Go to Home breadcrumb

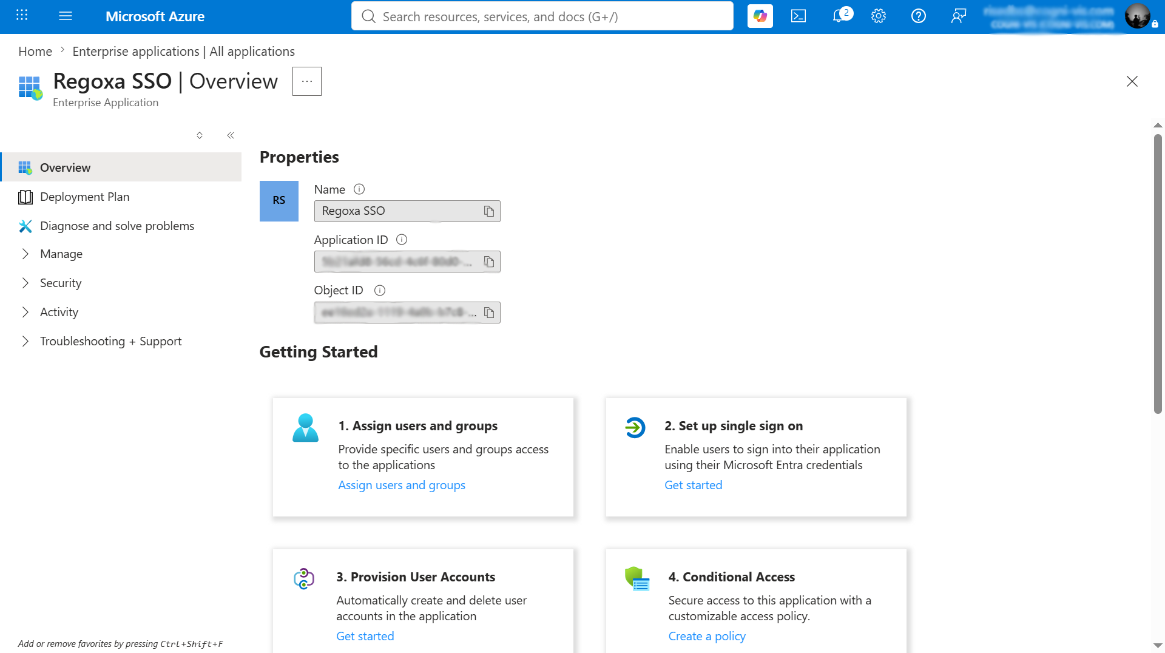click(35, 52)
